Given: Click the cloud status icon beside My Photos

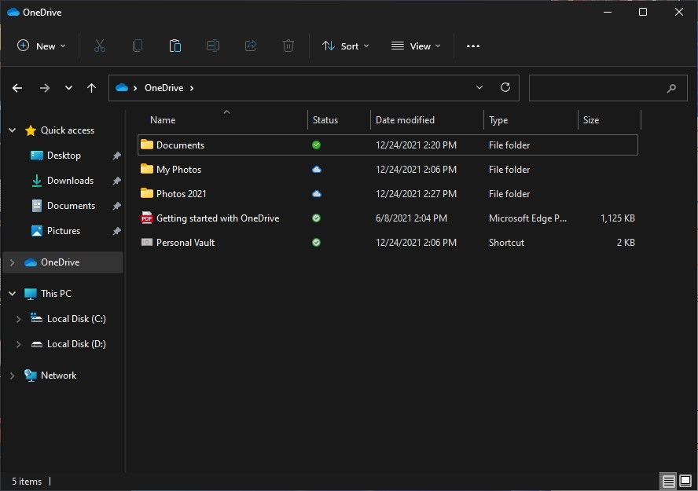Looking at the screenshot, I should coord(316,169).
